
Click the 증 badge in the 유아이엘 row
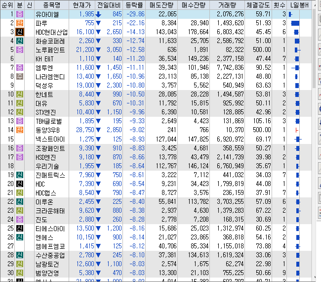click(x=20, y=14)
